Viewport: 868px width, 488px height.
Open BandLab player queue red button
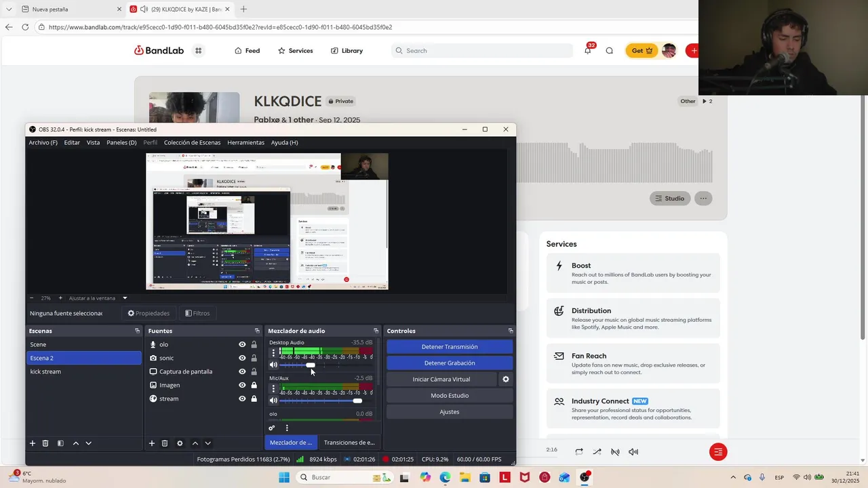click(x=718, y=452)
